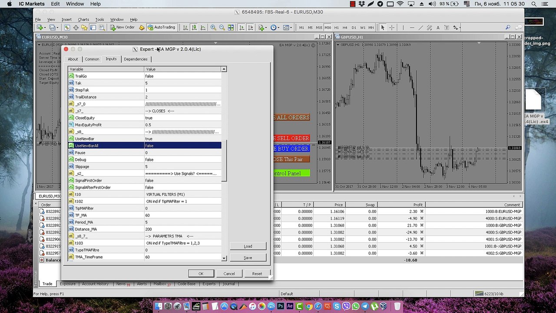This screenshot has width=556, height=313.
Task: Toggle chart shift icon
Action: [251, 27]
